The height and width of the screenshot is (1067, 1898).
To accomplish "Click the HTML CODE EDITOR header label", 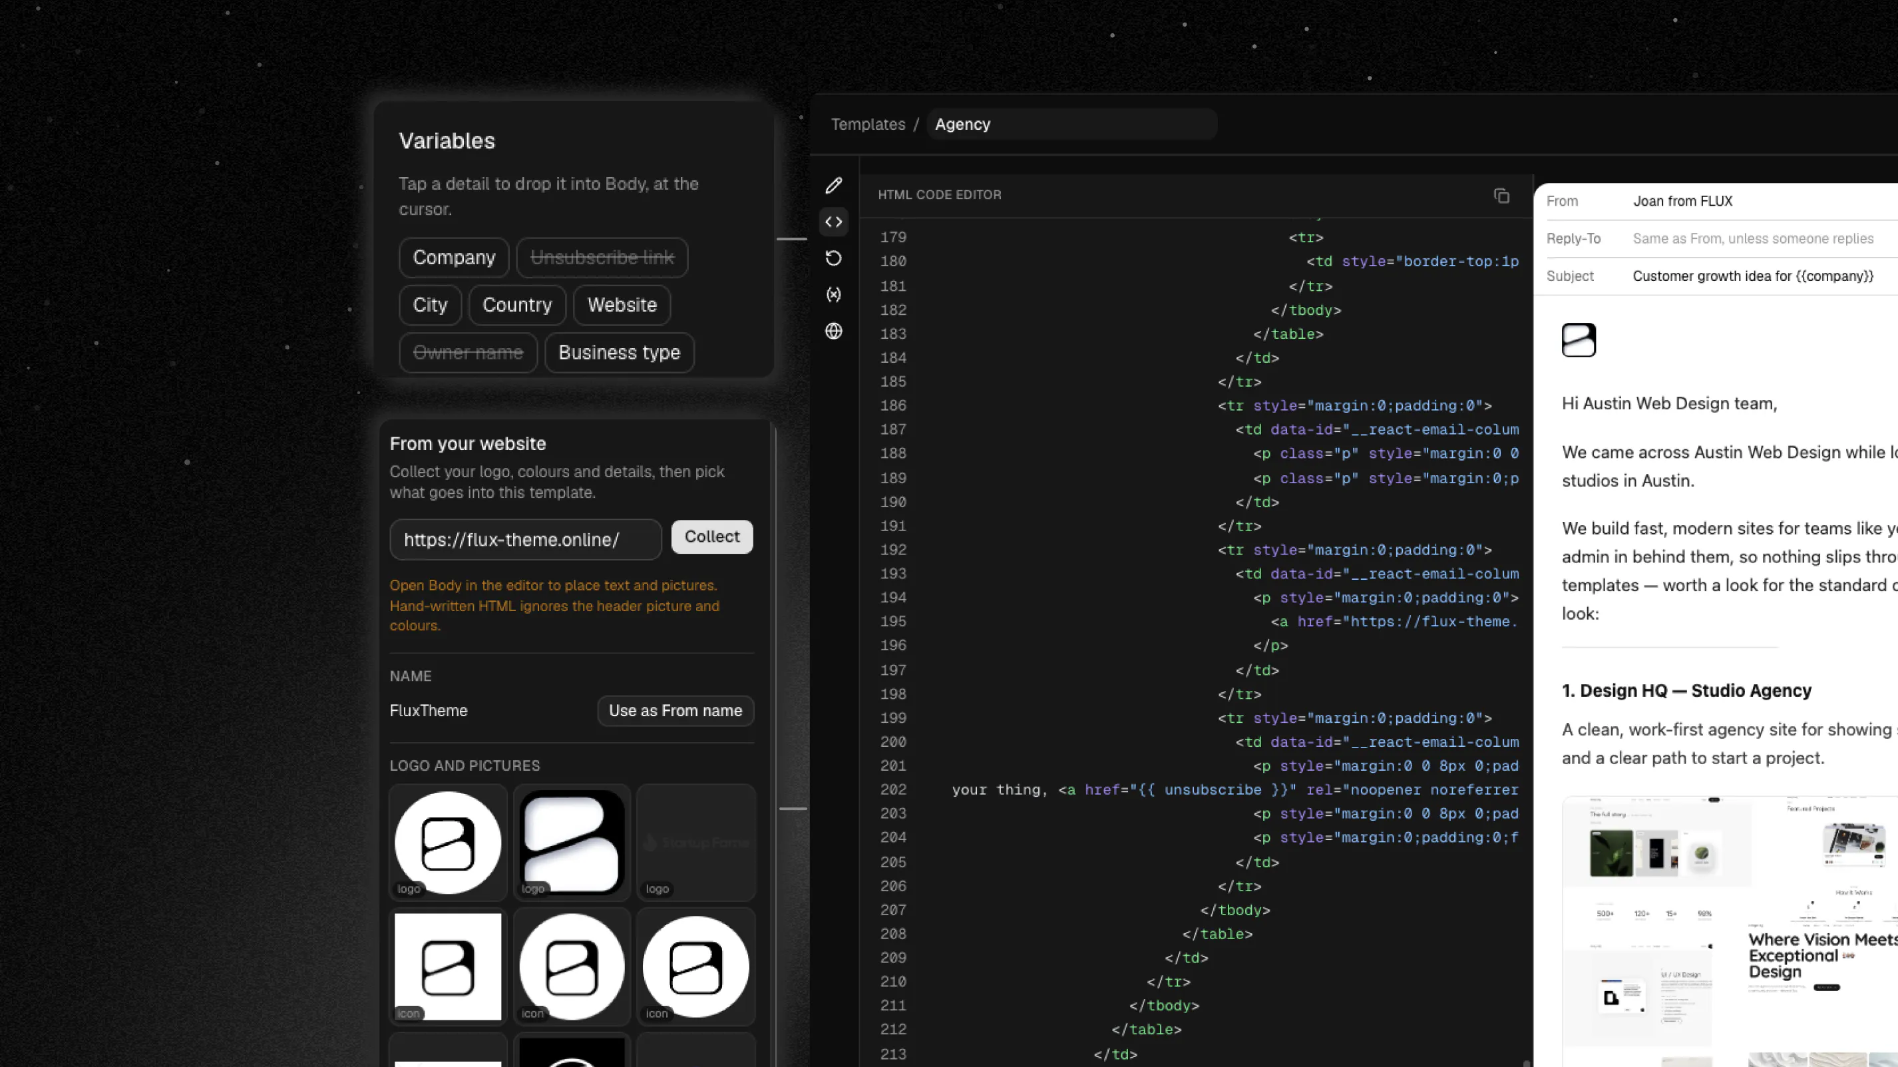I will point(940,194).
